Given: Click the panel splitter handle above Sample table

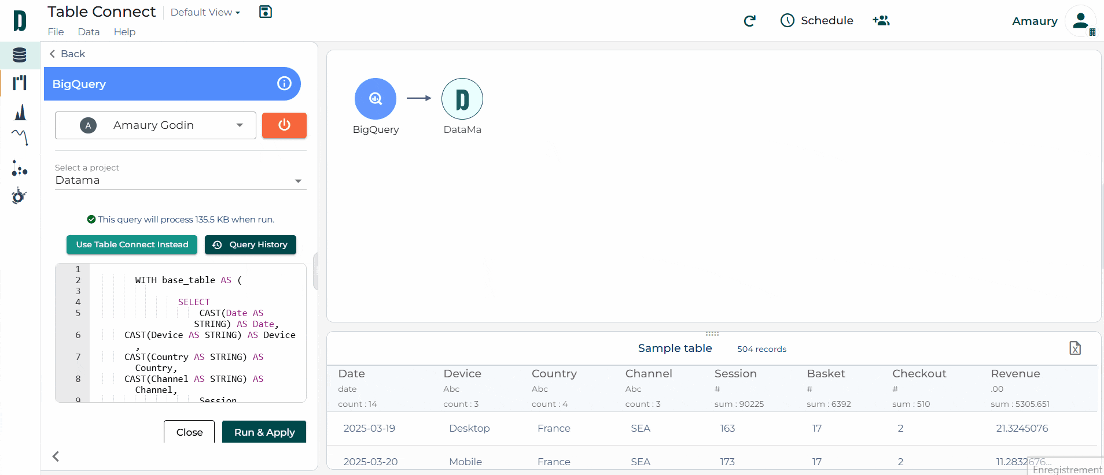Looking at the screenshot, I should pos(712,333).
